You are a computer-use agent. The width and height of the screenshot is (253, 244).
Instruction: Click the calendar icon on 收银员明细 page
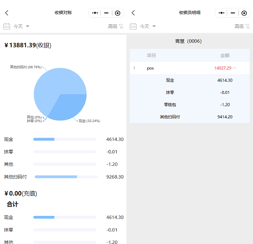133,26
